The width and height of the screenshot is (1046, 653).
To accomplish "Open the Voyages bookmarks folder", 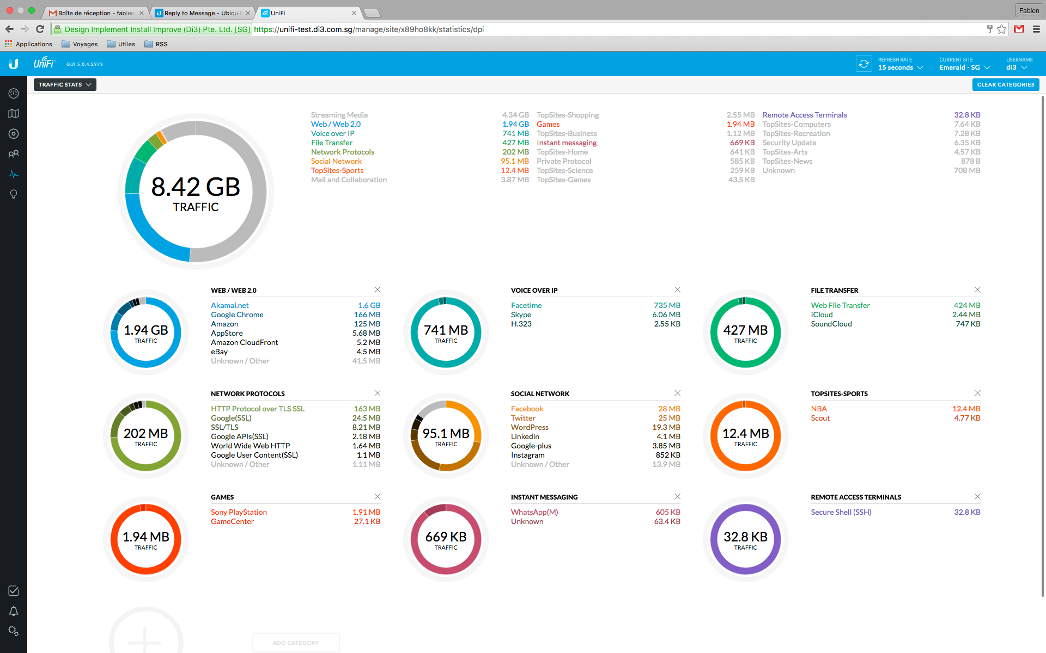I will click(80, 44).
